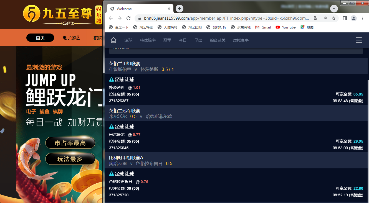The height and width of the screenshot is (203, 369).
Task: Select 冠军 in betting navigation
Action: tap(167, 40)
